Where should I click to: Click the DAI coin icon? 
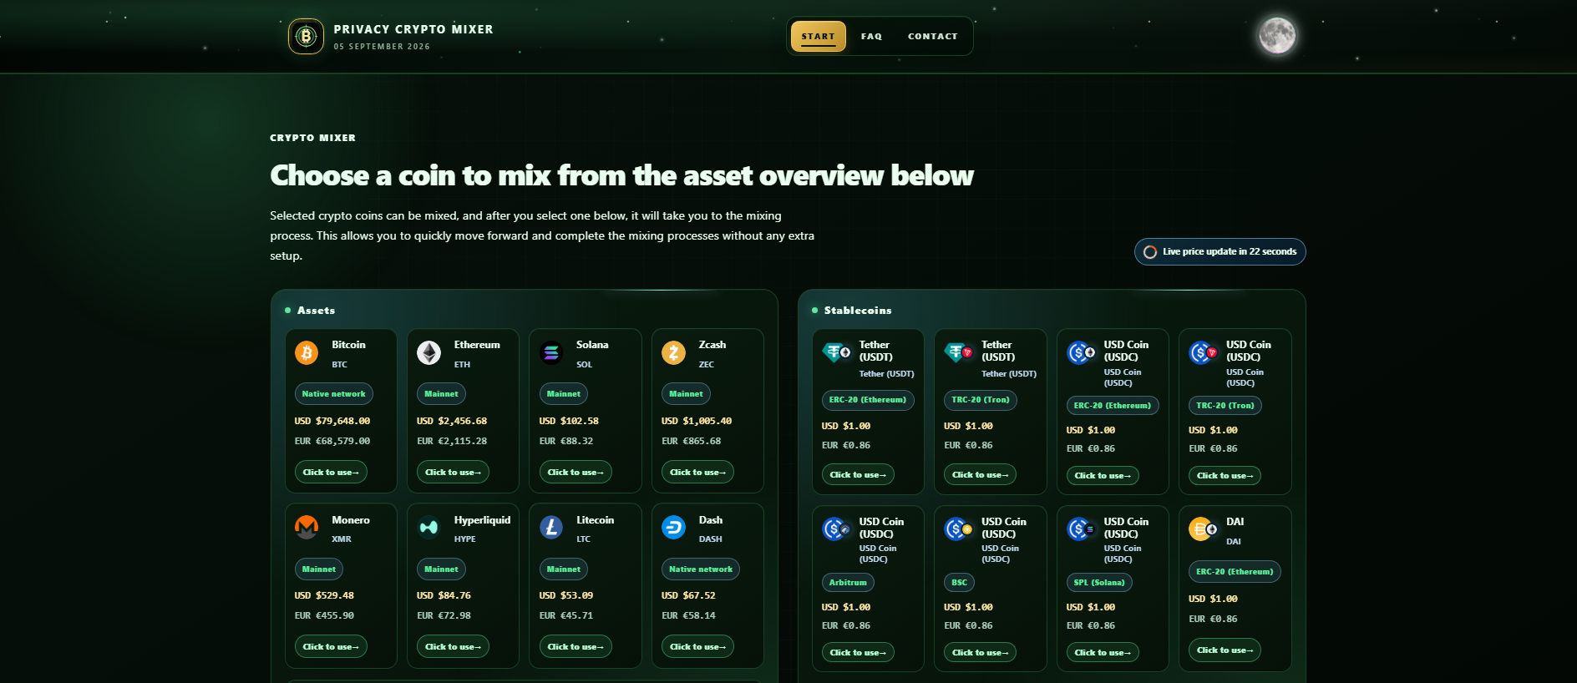point(1203,529)
